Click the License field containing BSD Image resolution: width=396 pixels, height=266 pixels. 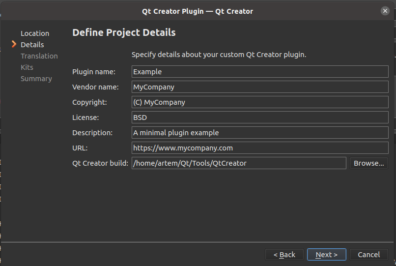260,118
